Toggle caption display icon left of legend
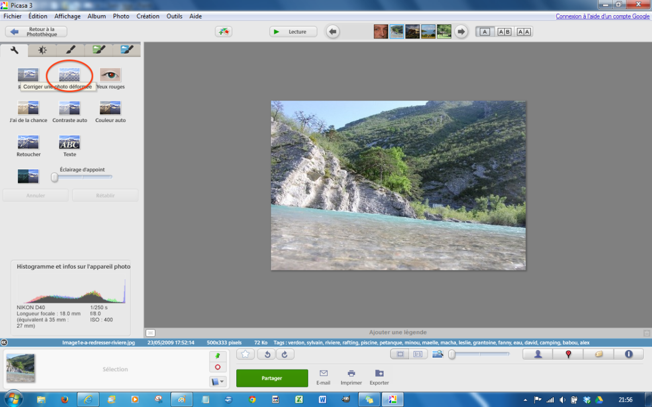The width and height of the screenshot is (652, 407). tap(151, 333)
